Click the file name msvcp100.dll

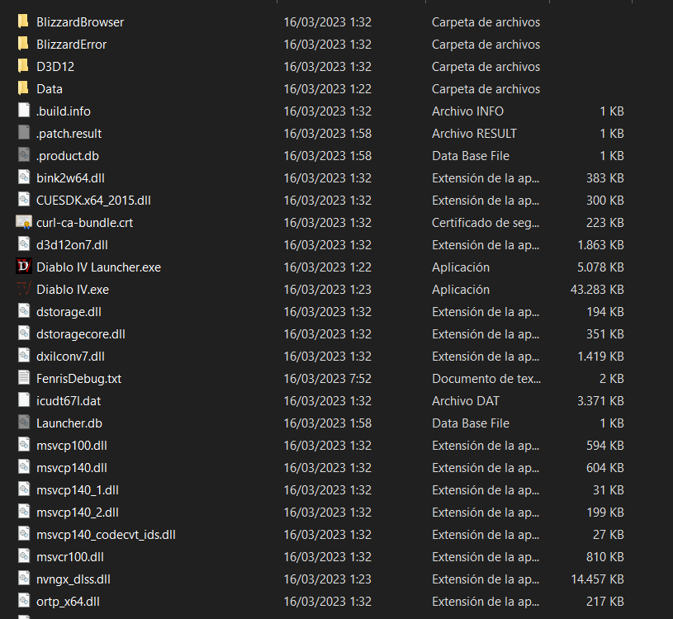(72, 446)
